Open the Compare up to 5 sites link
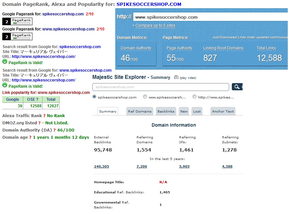Viewport: 294px width, 214px height. pos(155,26)
